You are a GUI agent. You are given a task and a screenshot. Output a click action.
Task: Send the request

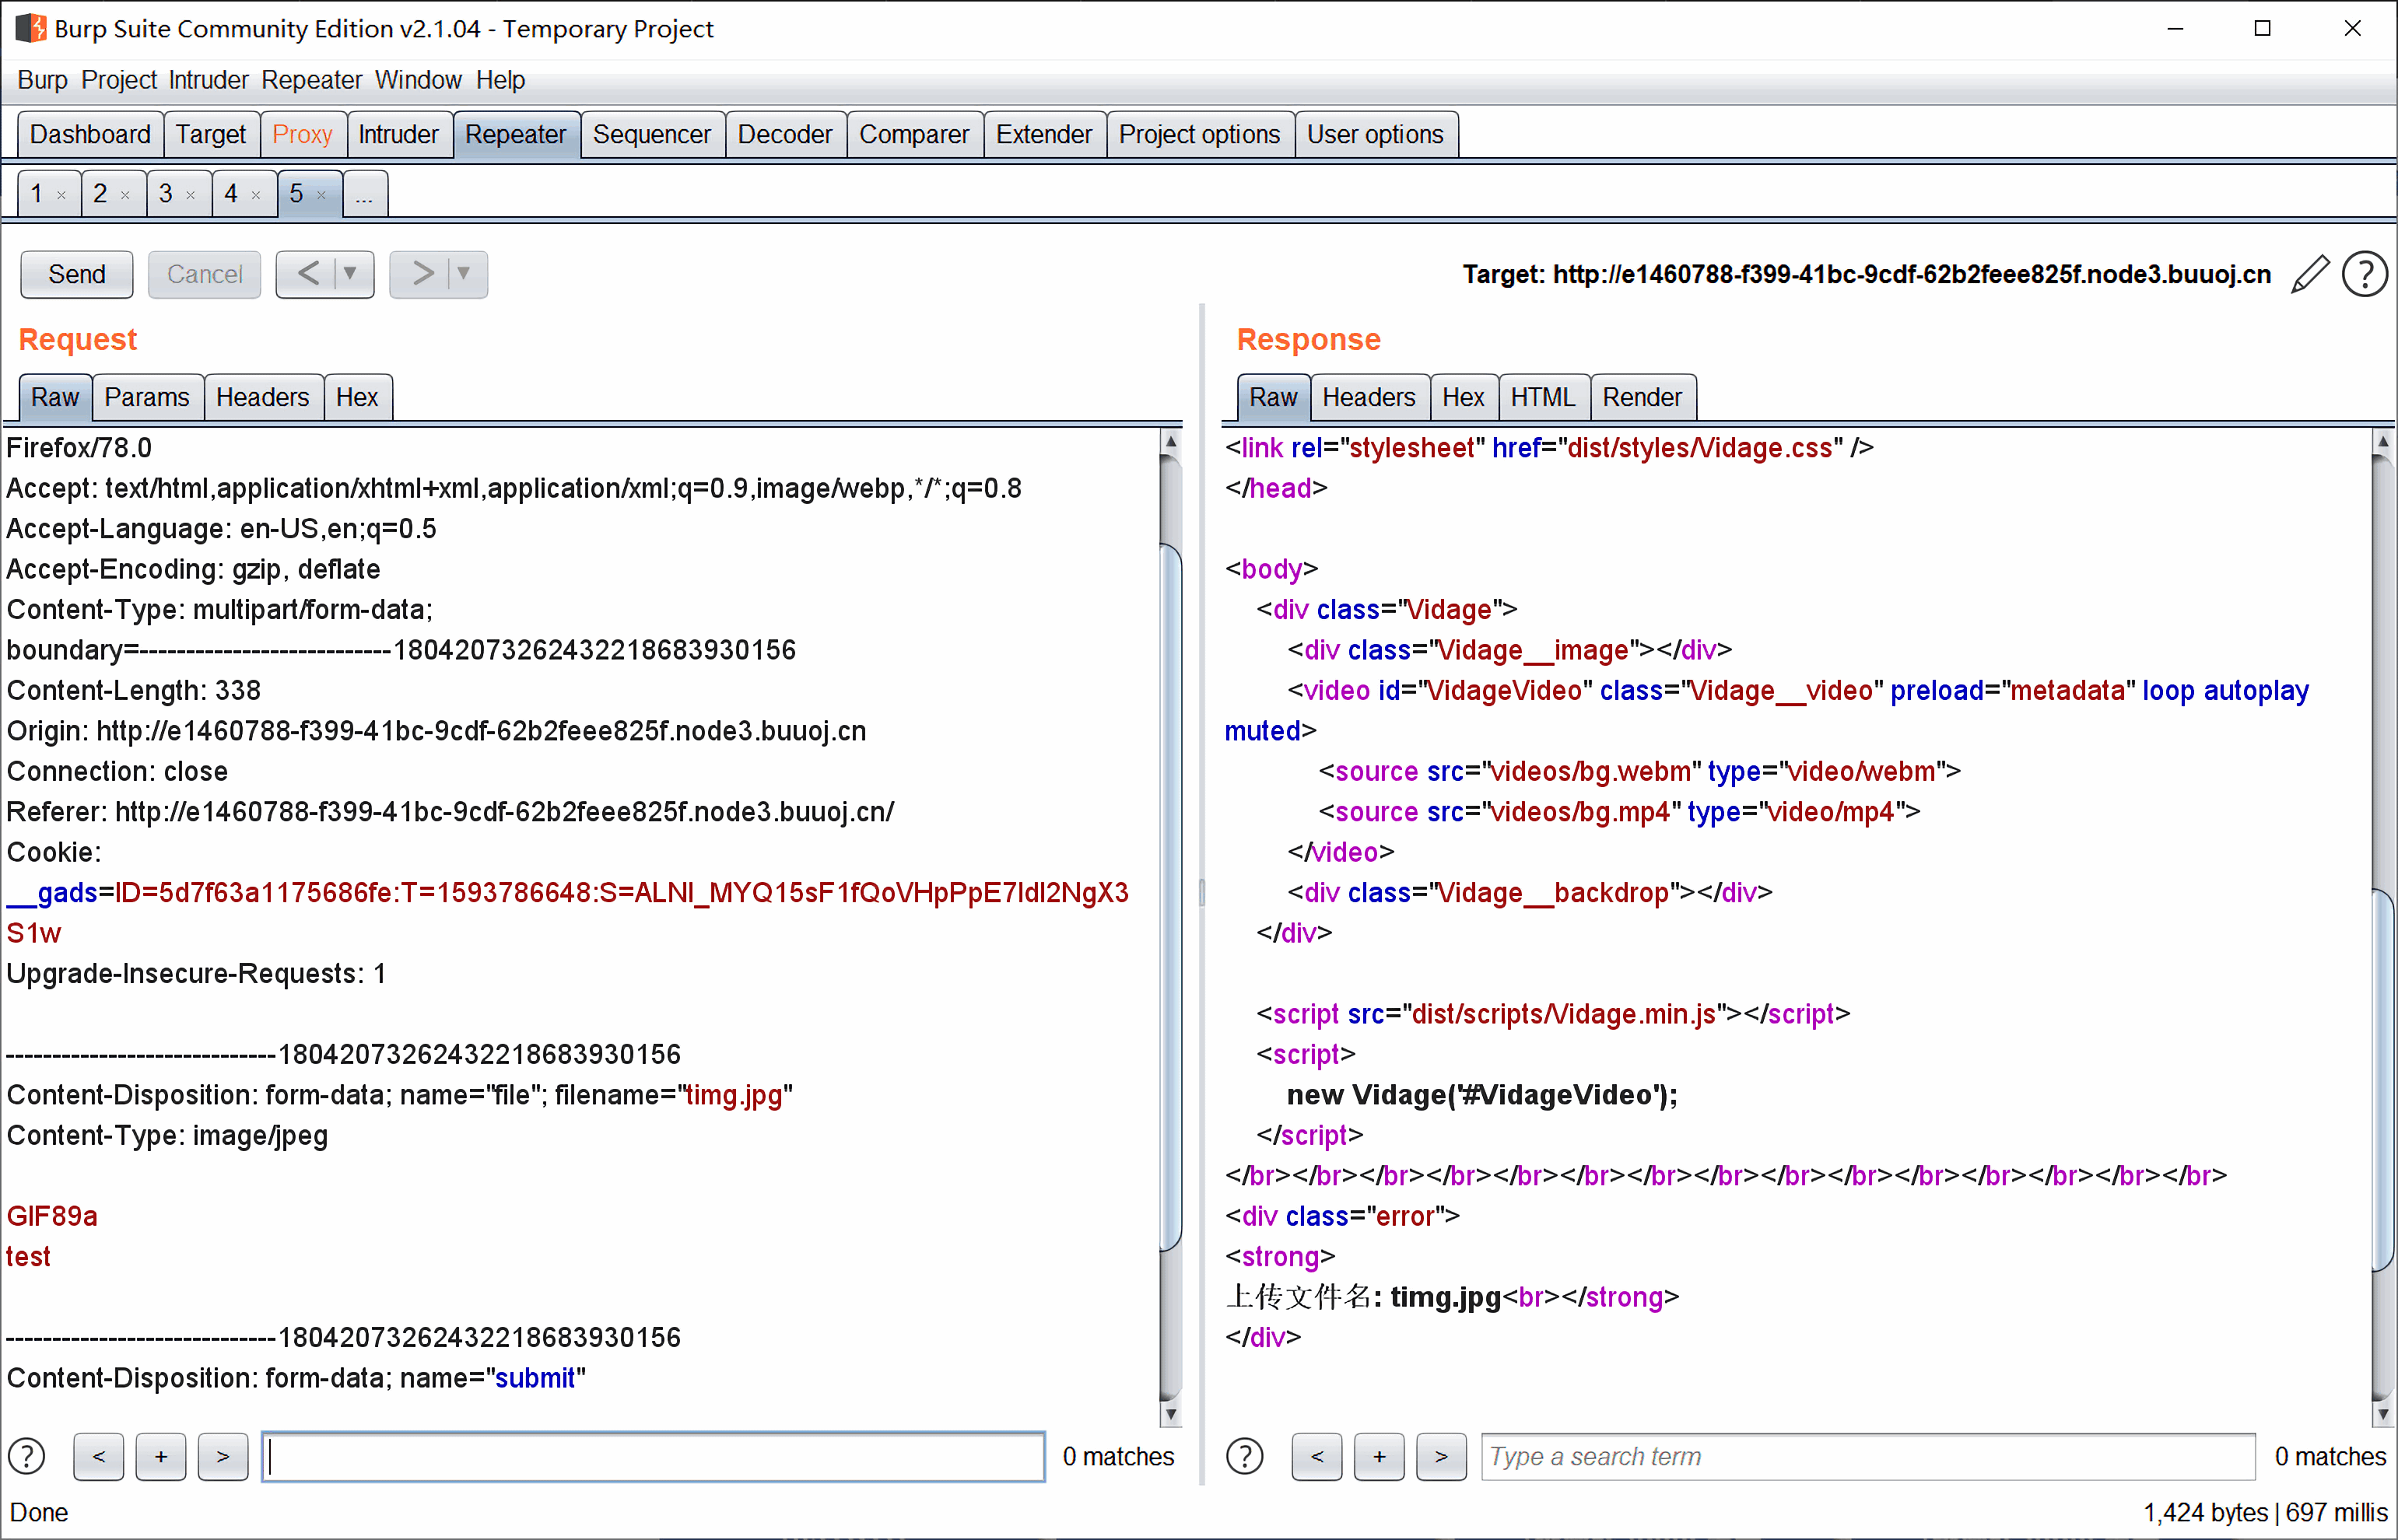tap(77, 274)
